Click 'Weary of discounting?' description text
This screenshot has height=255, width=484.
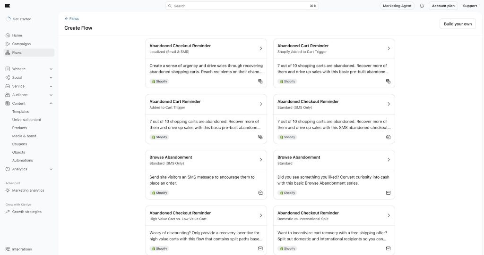coord(206,236)
